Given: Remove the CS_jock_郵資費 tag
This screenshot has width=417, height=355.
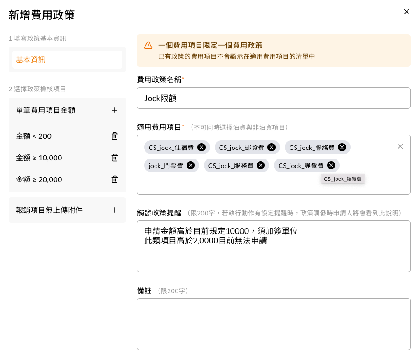Looking at the screenshot, I should [272, 147].
